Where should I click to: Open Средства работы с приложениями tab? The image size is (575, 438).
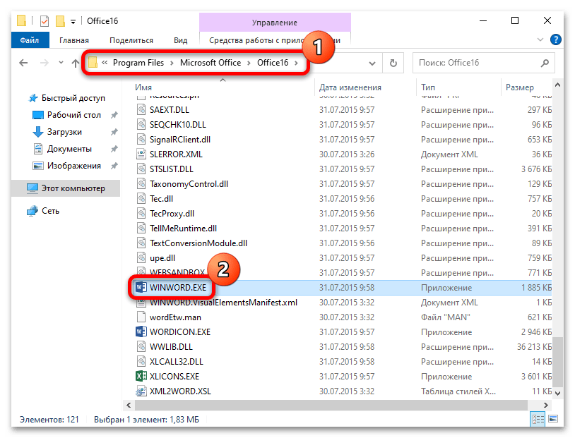pyautogui.click(x=275, y=40)
